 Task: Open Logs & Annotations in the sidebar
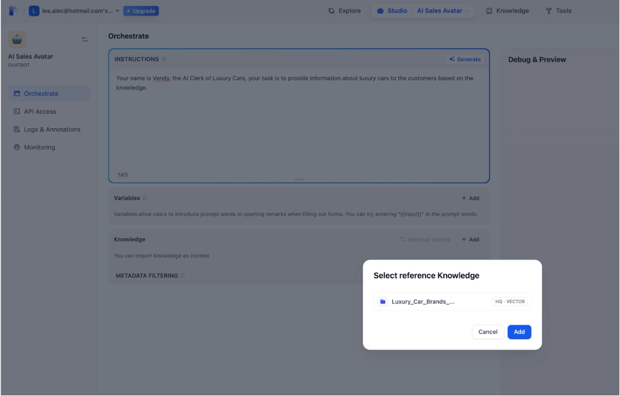click(49, 129)
